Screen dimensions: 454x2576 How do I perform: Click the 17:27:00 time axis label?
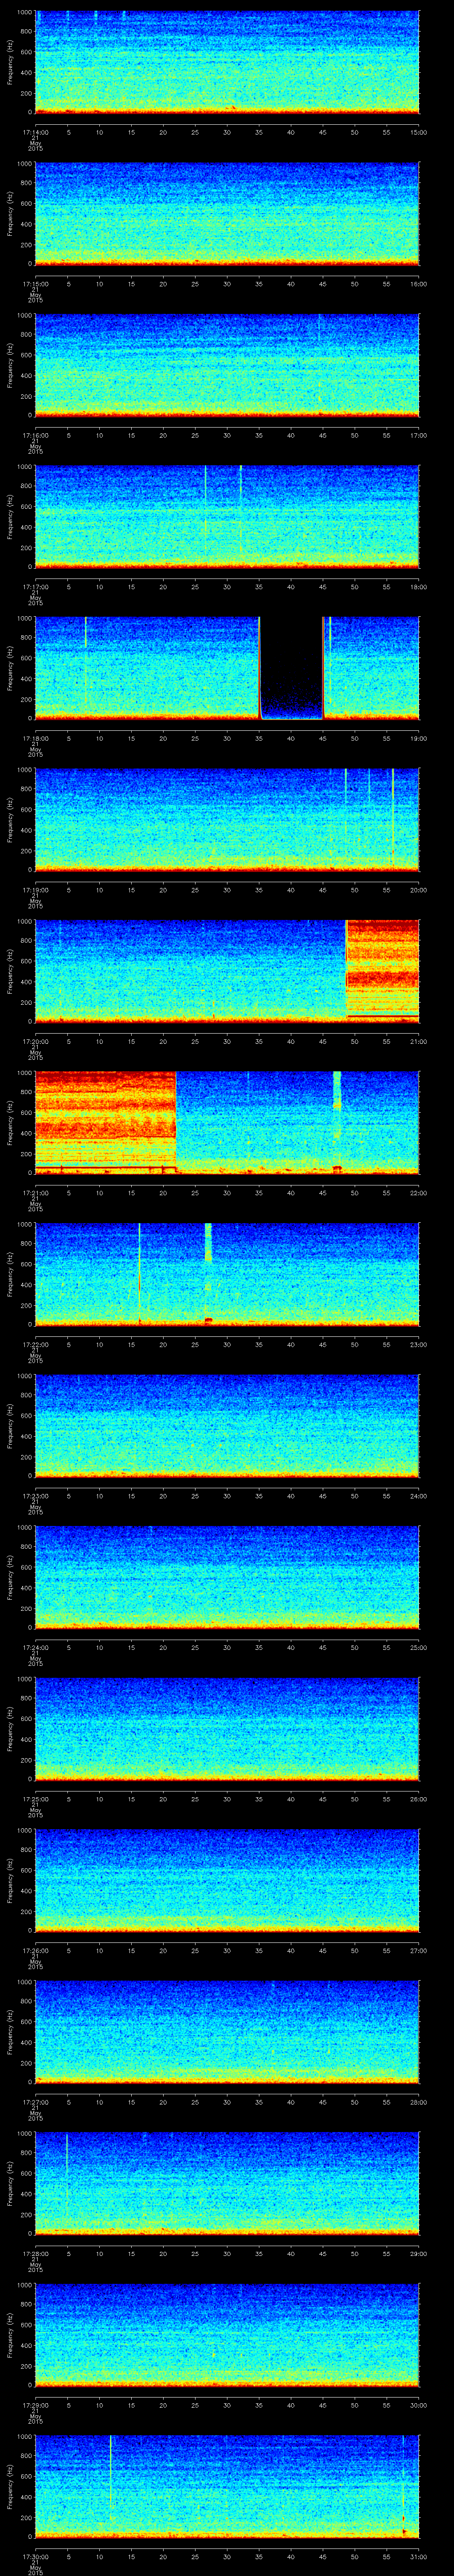pyautogui.click(x=35, y=2102)
